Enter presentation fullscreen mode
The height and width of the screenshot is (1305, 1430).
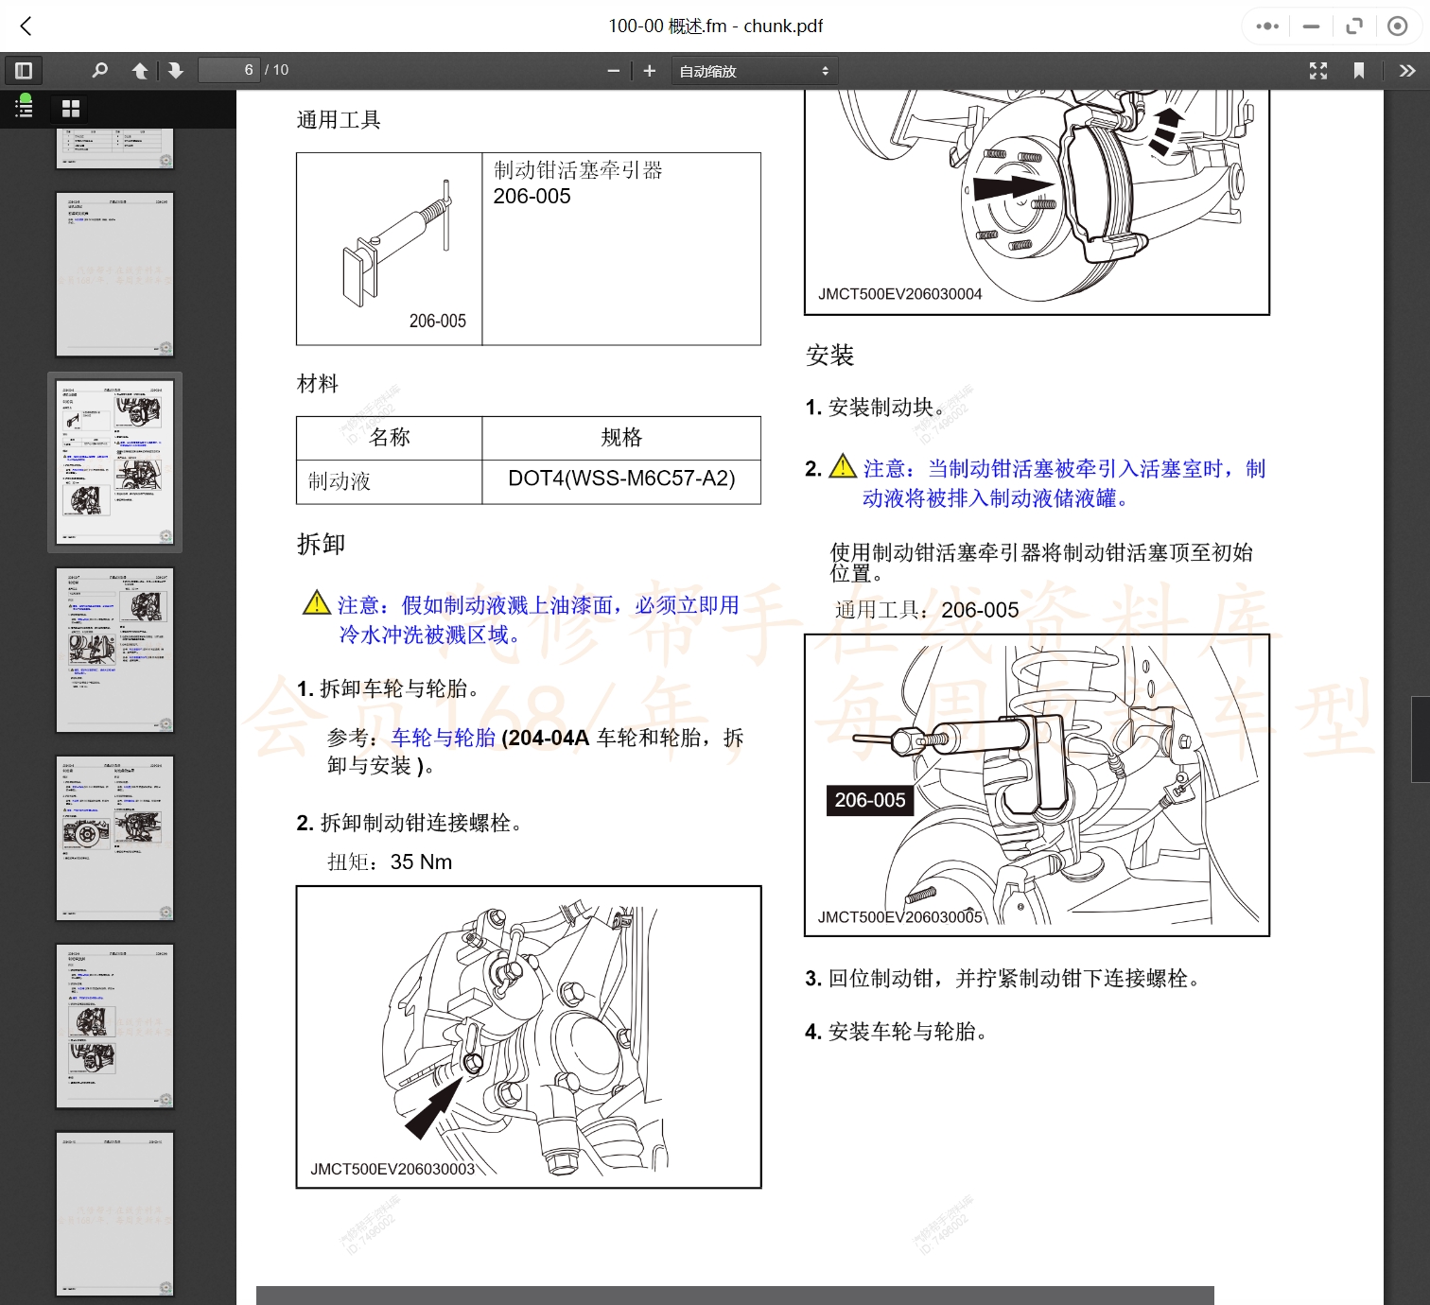pos(1317,70)
